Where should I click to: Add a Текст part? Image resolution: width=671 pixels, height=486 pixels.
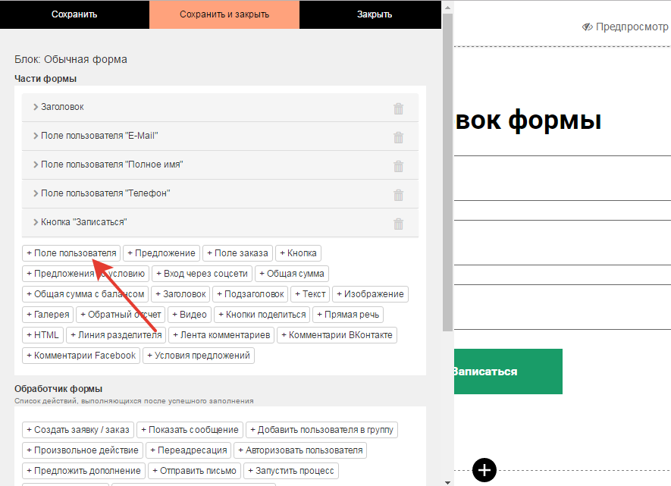click(310, 294)
